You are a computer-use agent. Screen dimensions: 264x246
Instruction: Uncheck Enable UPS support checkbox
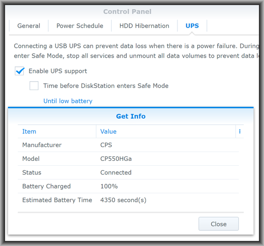[x=19, y=71]
